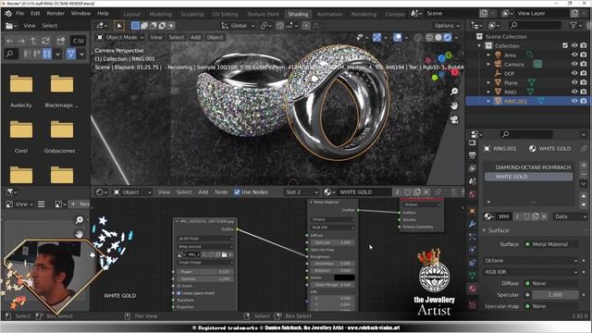Collapse the Collection tree in outliner

[x=479, y=45]
